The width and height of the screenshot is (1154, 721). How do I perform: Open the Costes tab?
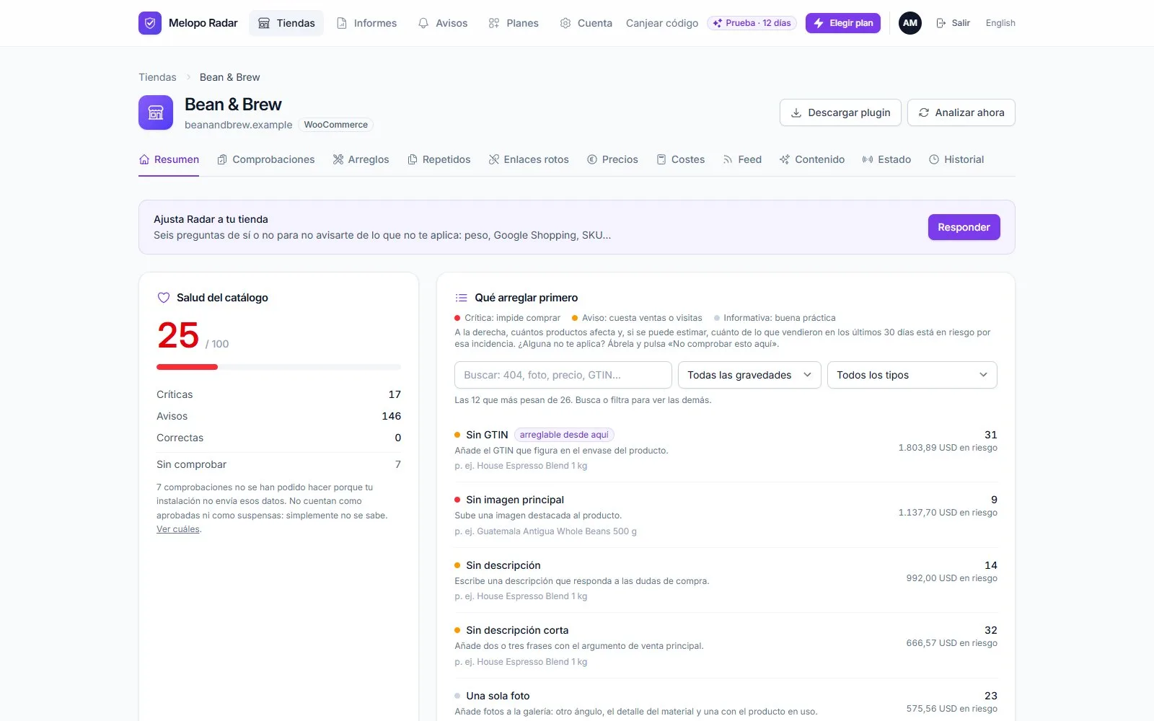680,159
